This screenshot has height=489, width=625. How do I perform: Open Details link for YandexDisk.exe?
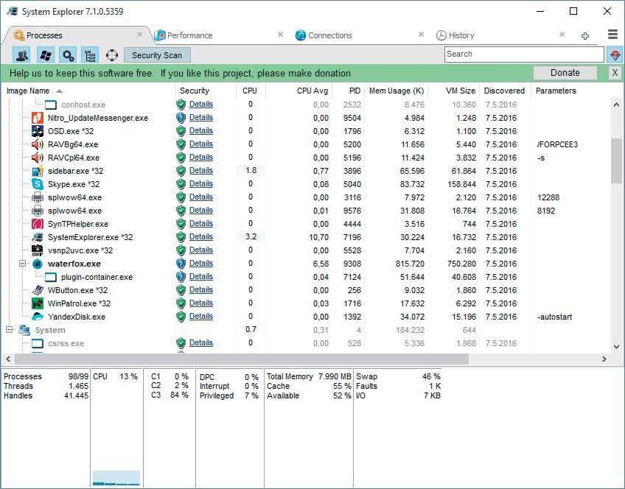click(x=201, y=316)
